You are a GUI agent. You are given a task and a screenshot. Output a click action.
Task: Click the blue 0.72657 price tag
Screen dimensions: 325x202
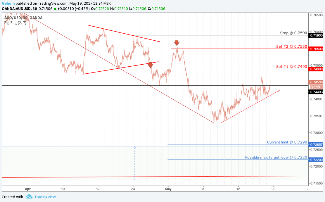coord(316,144)
